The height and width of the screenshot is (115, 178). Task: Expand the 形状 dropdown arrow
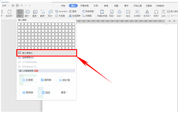point(53,16)
